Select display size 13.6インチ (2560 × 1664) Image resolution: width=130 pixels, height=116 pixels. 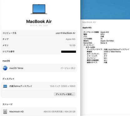62,86
